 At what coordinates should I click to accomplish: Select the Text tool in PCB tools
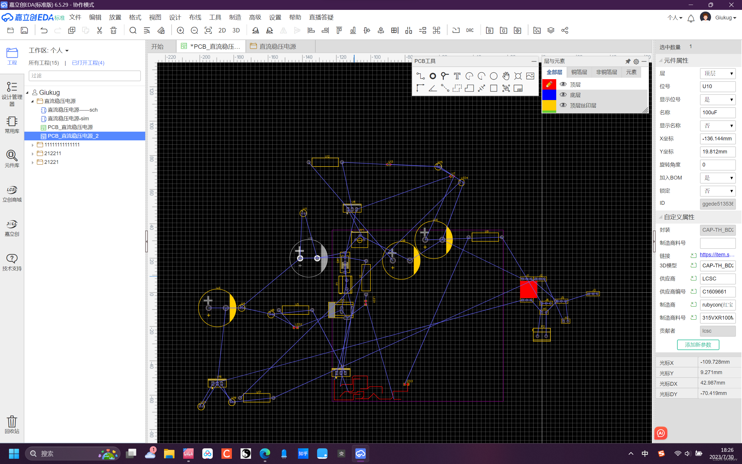(457, 76)
